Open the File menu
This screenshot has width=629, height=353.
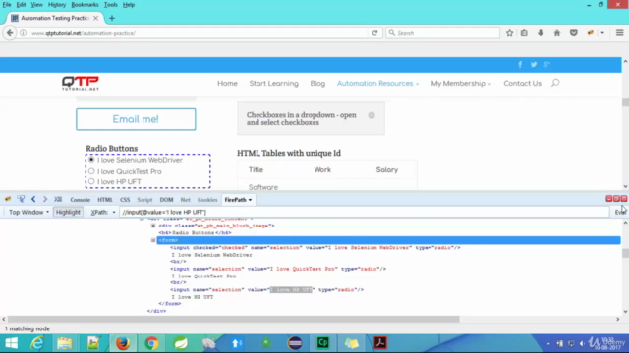[7, 5]
